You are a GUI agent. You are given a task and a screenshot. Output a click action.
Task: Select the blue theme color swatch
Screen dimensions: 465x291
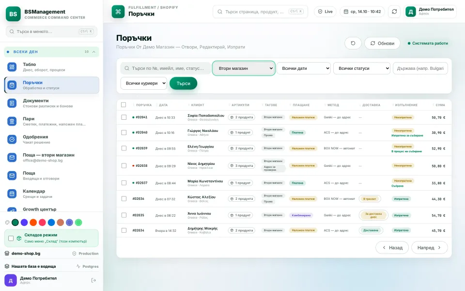click(51, 223)
